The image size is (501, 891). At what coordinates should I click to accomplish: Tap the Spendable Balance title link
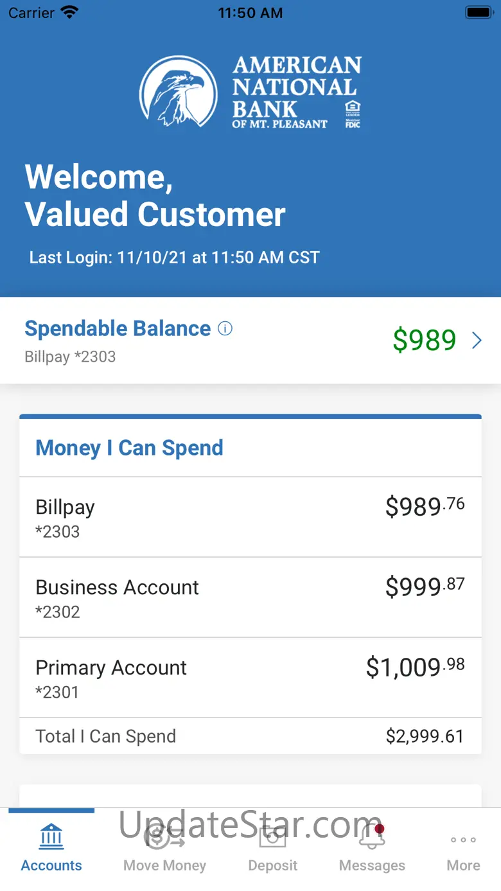pyautogui.click(x=118, y=328)
